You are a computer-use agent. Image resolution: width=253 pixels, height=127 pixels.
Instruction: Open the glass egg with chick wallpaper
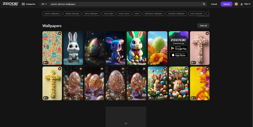point(94,83)
